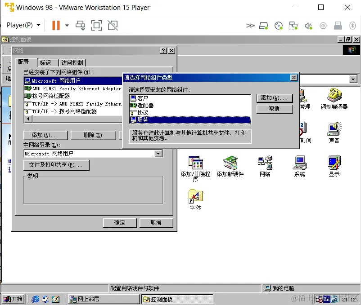The image size is (361, 305).
Task: Click the Show Desktop quick launch icon
Action: tap(56, 299)
